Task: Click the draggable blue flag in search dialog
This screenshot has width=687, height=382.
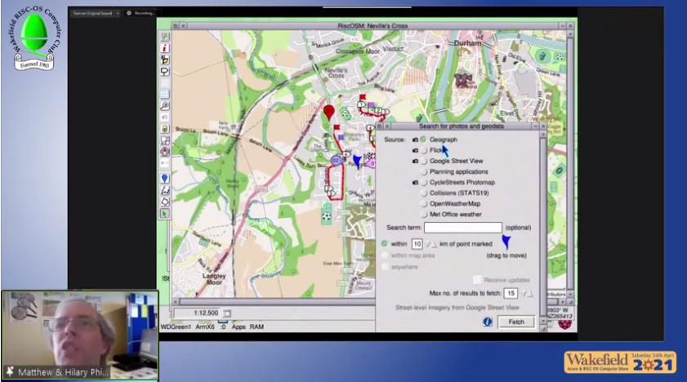Action: [506, 242]
